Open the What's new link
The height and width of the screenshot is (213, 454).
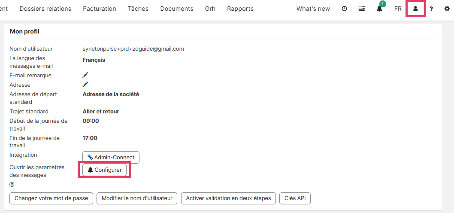pos(313,9)
